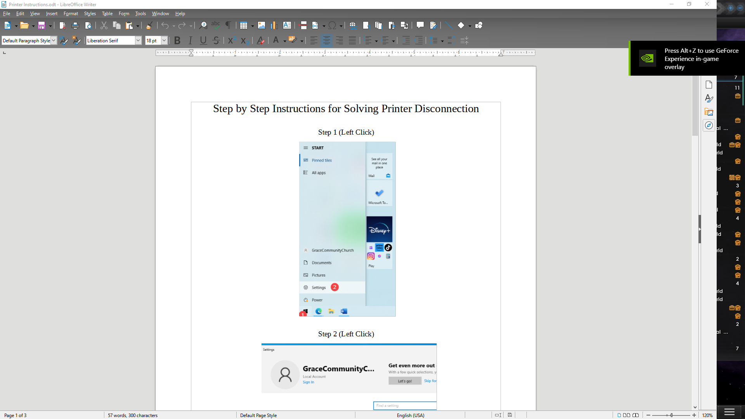Open the Format menu

tap(71, 14)
